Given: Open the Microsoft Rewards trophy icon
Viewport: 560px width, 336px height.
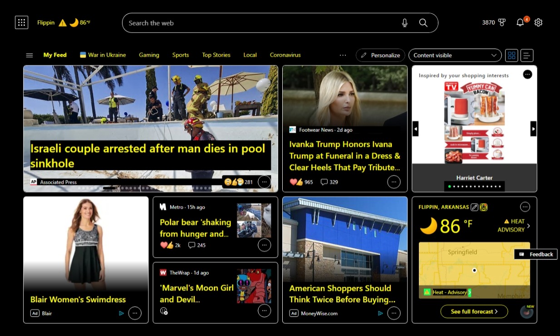Looking at the screenshot, I should click(501, 23).
